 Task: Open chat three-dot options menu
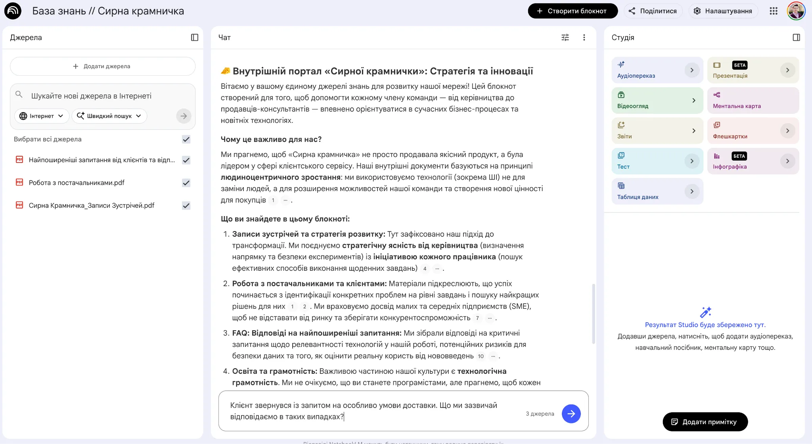coord(584,37)
